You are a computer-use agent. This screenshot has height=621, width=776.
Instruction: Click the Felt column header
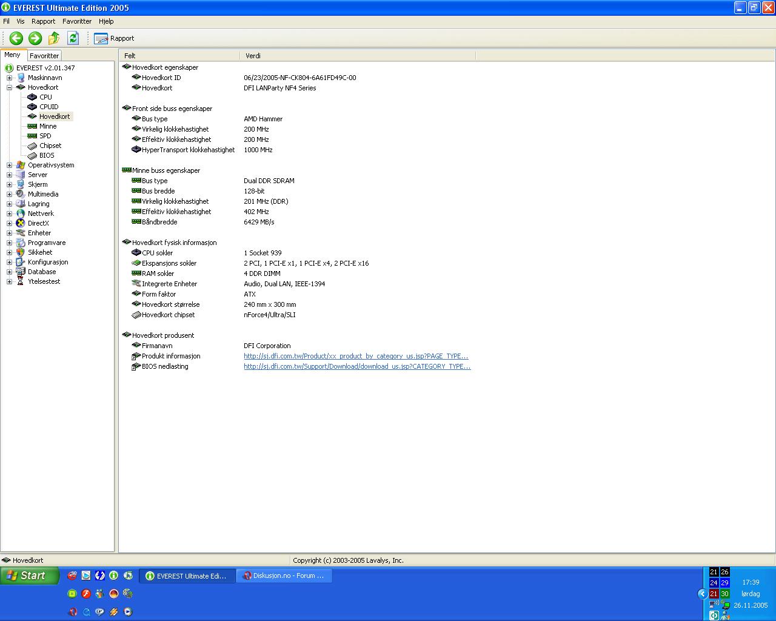click(179, 56)
